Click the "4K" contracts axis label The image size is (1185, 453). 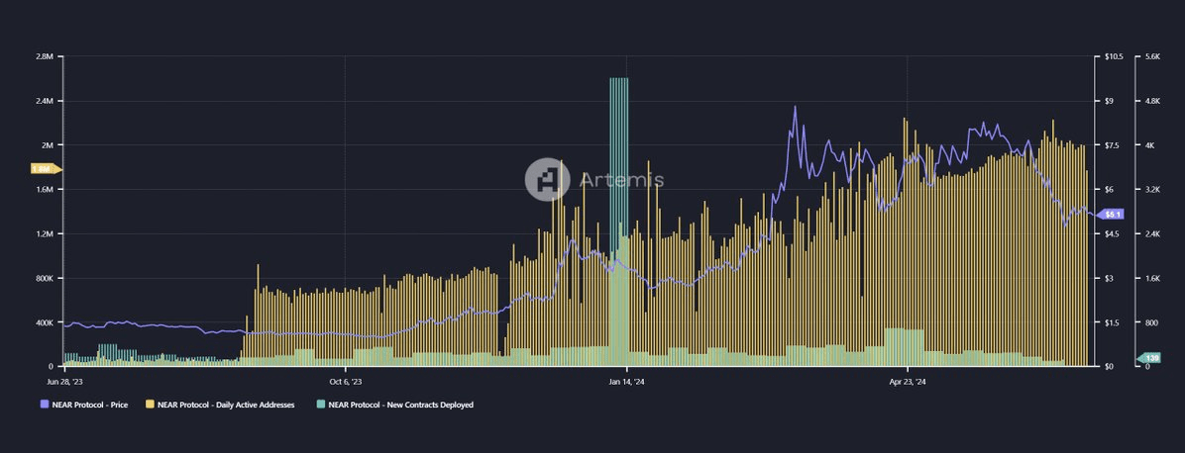click(x=1150, y=145)
